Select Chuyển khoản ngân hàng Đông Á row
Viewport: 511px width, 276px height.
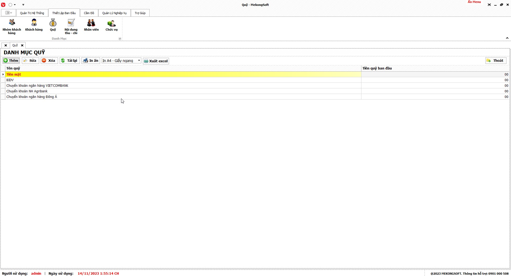click(183, 97)
